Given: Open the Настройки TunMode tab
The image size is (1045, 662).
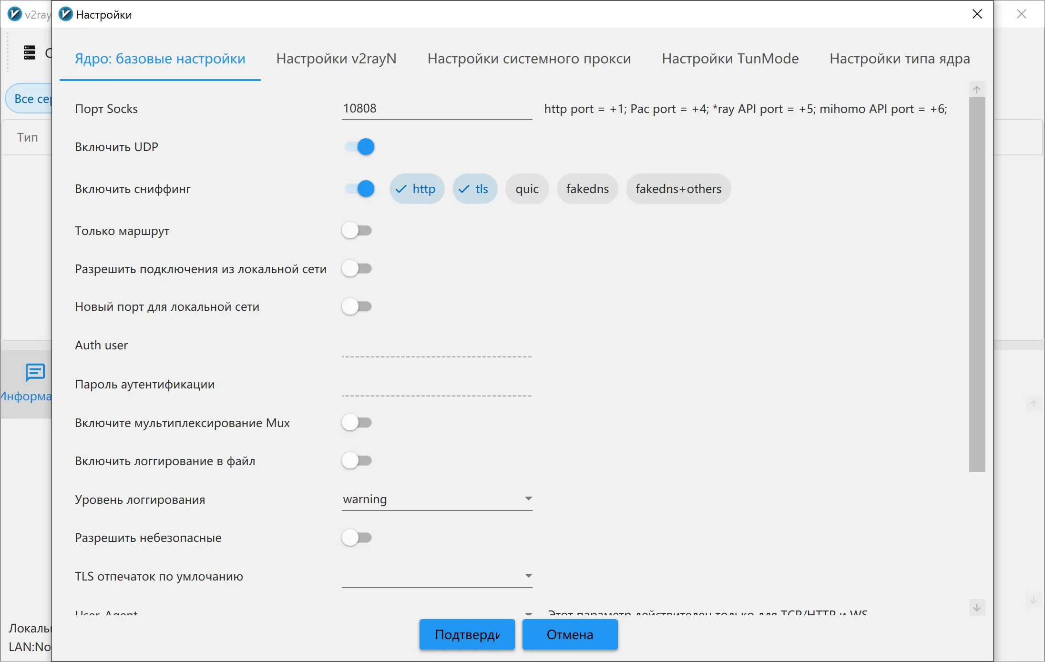Looking at the screenshot, I should 730,59.
